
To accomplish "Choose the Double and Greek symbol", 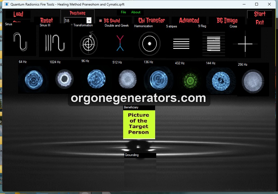I will pyautogui.click(x=120, y=43).
